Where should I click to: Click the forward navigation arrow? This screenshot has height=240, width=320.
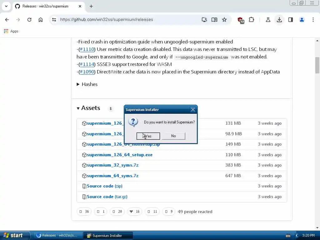(x=18, y=20)
